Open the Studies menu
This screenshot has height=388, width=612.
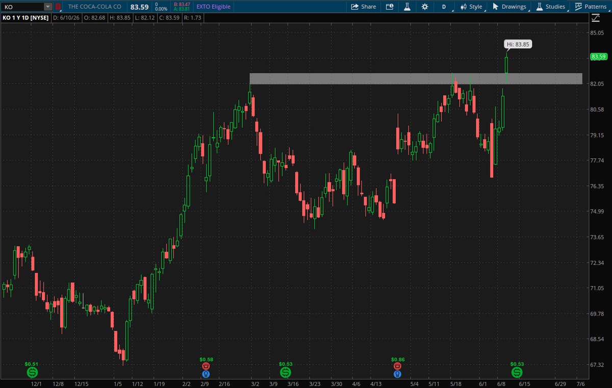(551, 7)
